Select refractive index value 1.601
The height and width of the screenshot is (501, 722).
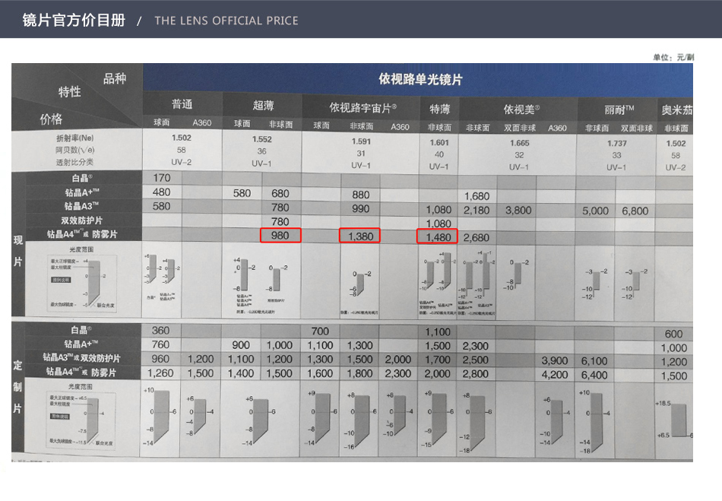tap(439, 143)
